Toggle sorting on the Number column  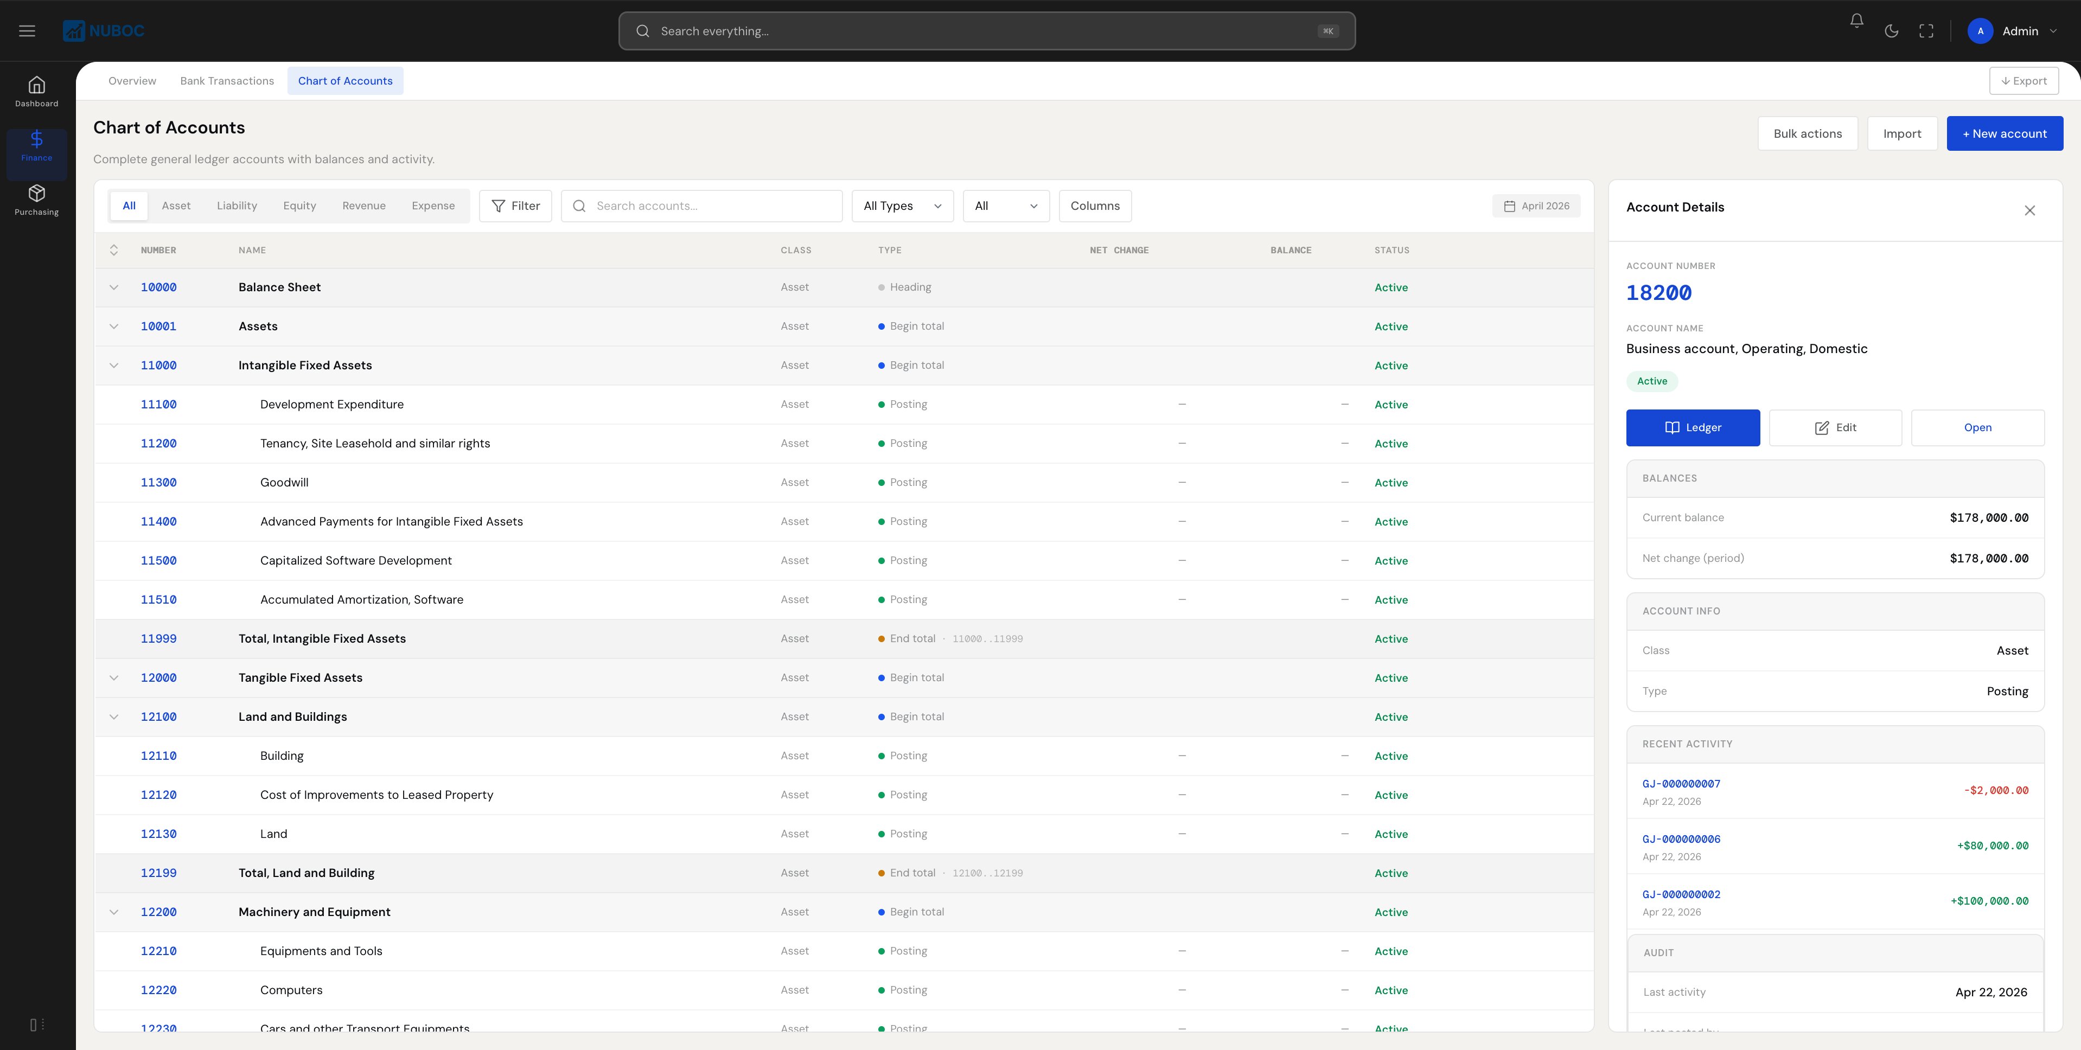pyautogui.click(x=114, y=249)
